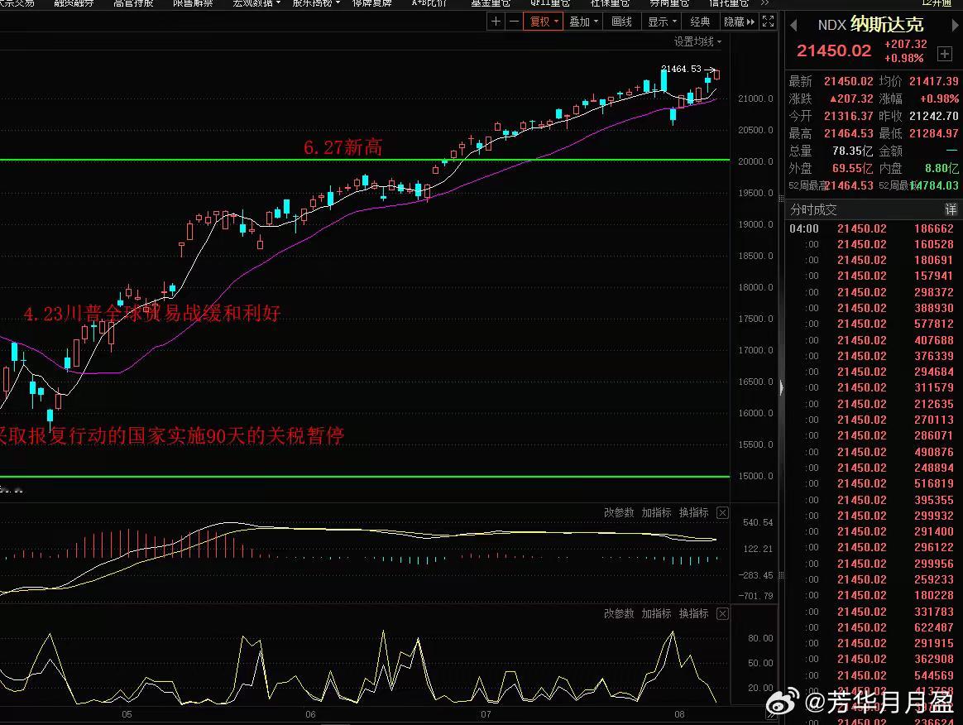Click 加指标 on the bottom oscillator panel
The height and width of the screenshot is (725, 963).
coord(657,613)
